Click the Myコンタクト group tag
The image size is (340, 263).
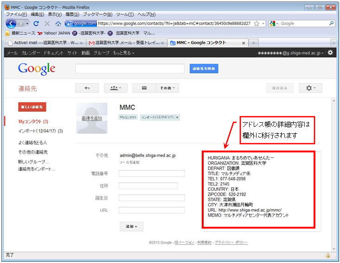pos(128,117)
